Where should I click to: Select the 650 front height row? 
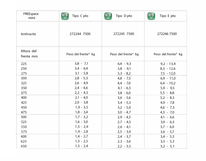(x=24, y=146)
